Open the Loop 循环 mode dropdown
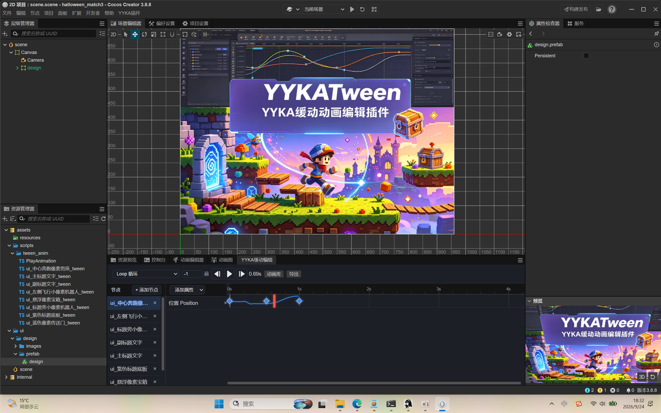 pos(146,274)
